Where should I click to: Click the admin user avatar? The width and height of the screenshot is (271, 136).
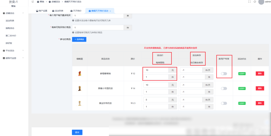261,2
